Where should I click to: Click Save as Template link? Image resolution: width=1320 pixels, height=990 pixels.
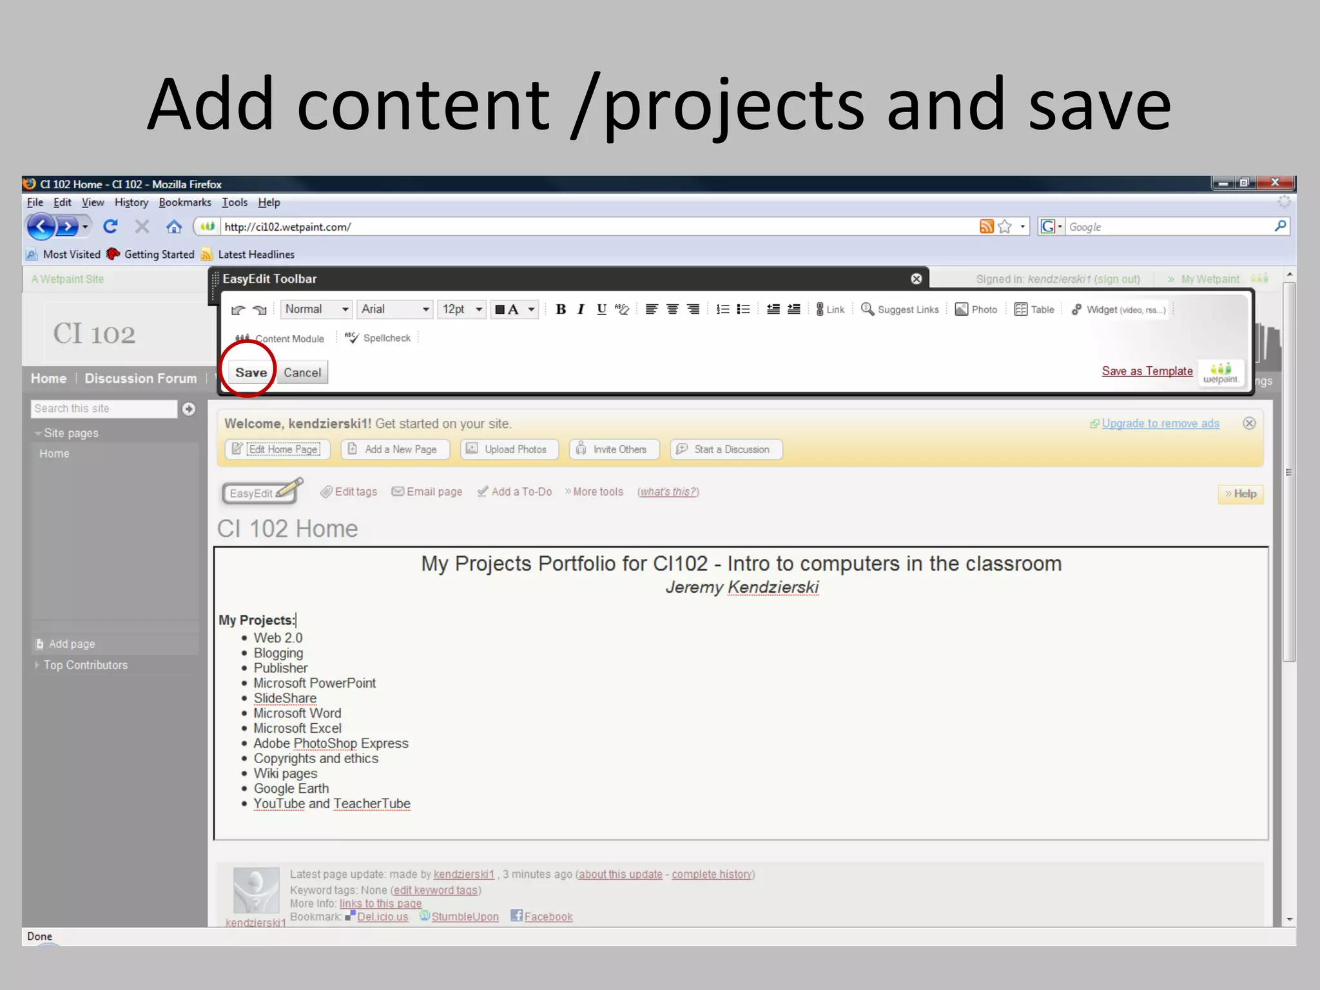[1147, 371]
